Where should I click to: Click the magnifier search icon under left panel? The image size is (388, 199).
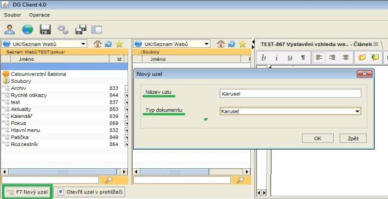click(x=109, y=180)
